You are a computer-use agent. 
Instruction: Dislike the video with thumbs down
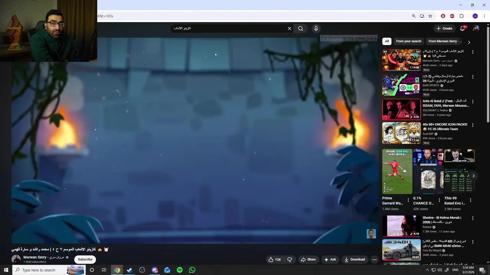click(x=290, y=259)
